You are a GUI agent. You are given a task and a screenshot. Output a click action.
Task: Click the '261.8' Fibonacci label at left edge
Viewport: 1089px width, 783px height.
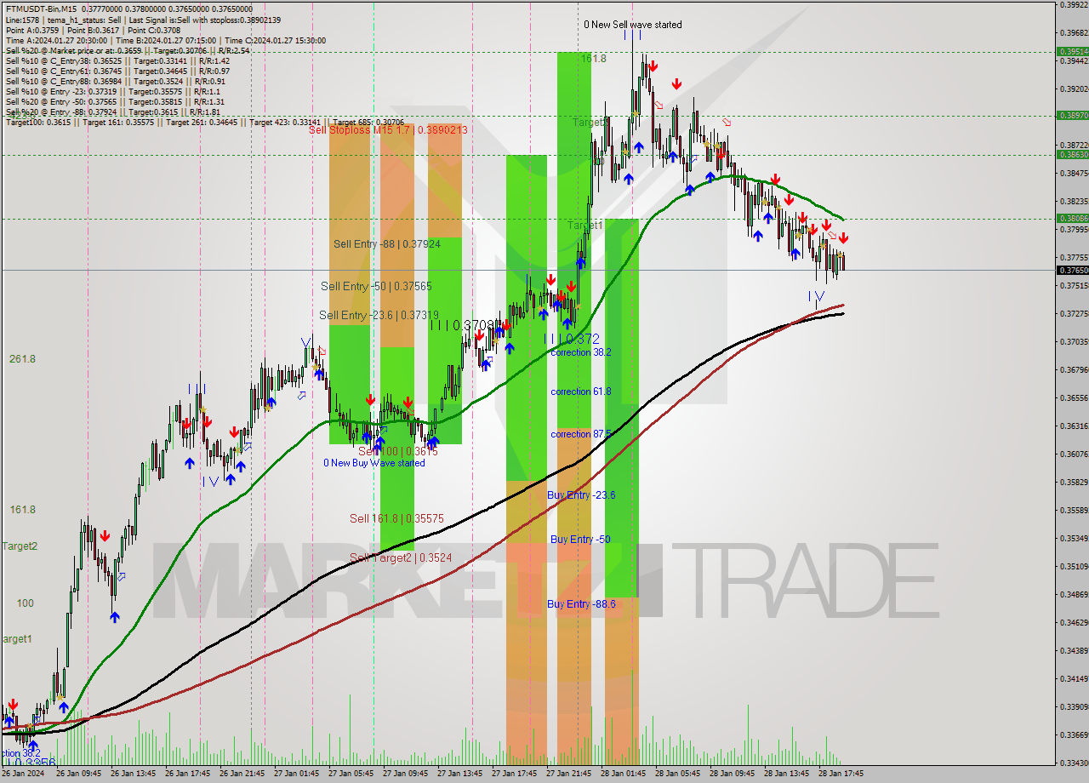click(22, 359)
